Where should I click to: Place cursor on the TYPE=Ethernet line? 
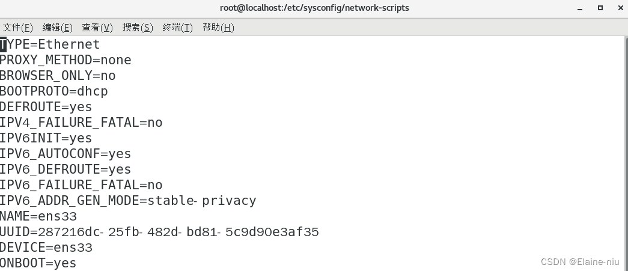click(50, 44)
